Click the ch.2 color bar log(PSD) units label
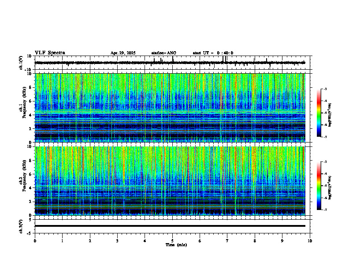 point(330,188)
